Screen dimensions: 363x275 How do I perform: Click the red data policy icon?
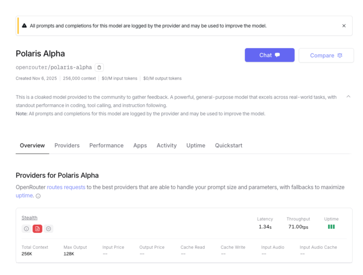pyautogui.click(x=37, y=229)
